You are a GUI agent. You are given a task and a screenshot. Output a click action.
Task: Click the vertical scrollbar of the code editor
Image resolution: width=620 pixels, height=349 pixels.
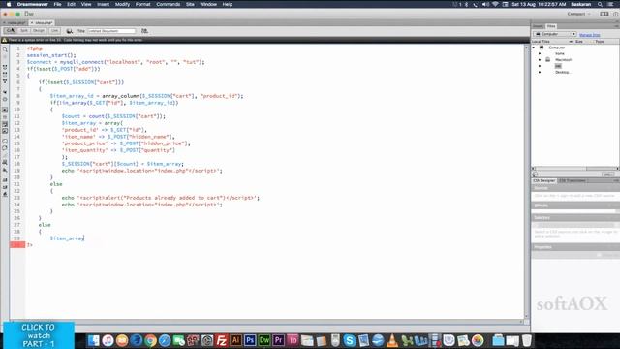(x=526, y=181)
